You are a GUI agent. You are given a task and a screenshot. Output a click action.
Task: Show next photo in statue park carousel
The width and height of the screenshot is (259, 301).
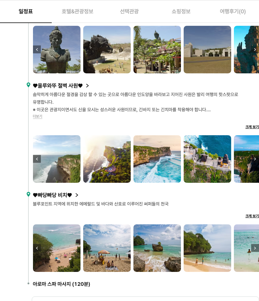[255, 49]
